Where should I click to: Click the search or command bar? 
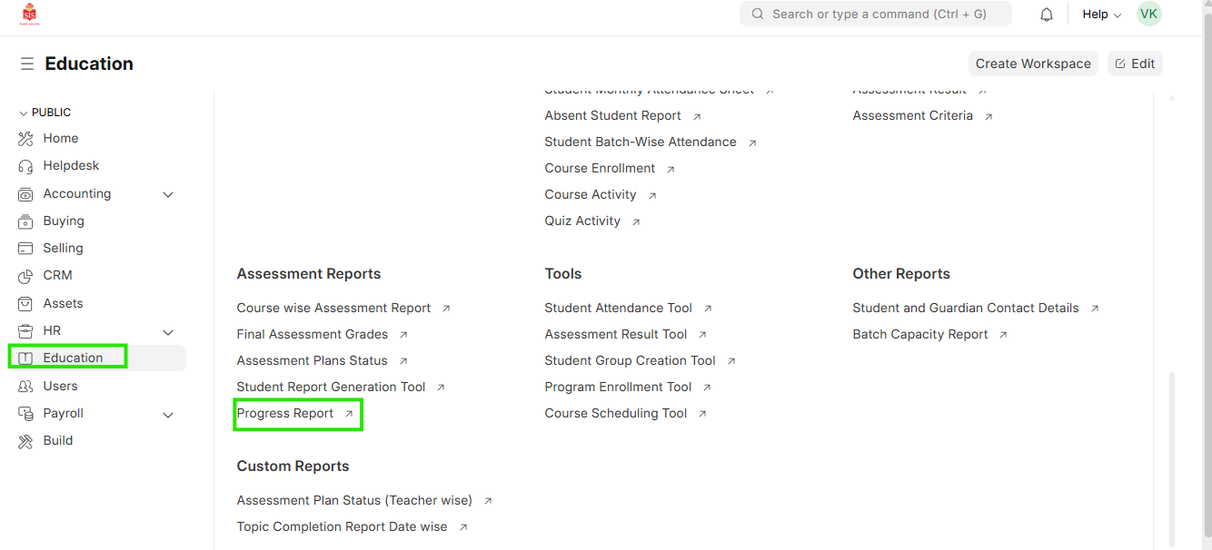click(876, 14)
